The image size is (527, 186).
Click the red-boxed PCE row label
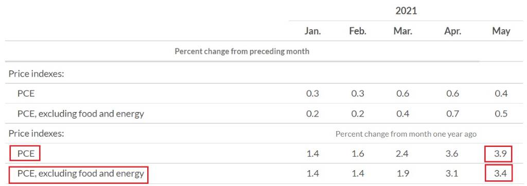point(25,154)
